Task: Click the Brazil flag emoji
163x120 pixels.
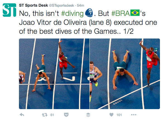Action: 135,13
